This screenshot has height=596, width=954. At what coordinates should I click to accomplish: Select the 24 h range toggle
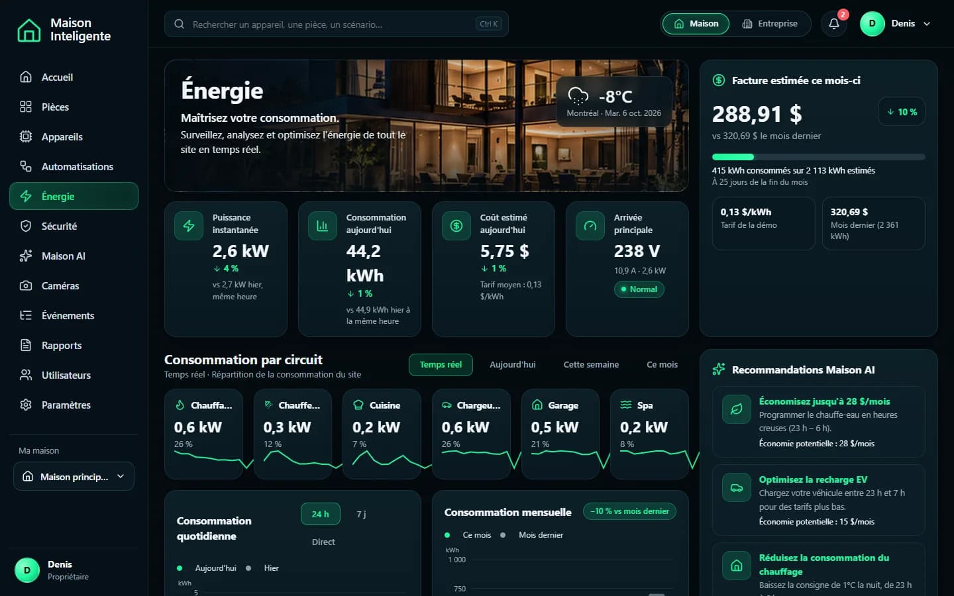click(321, 514)
